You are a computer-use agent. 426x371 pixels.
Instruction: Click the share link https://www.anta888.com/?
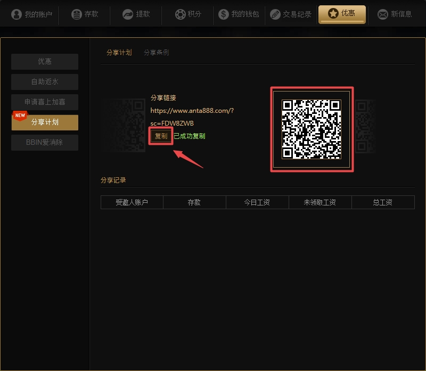(192, 111)
